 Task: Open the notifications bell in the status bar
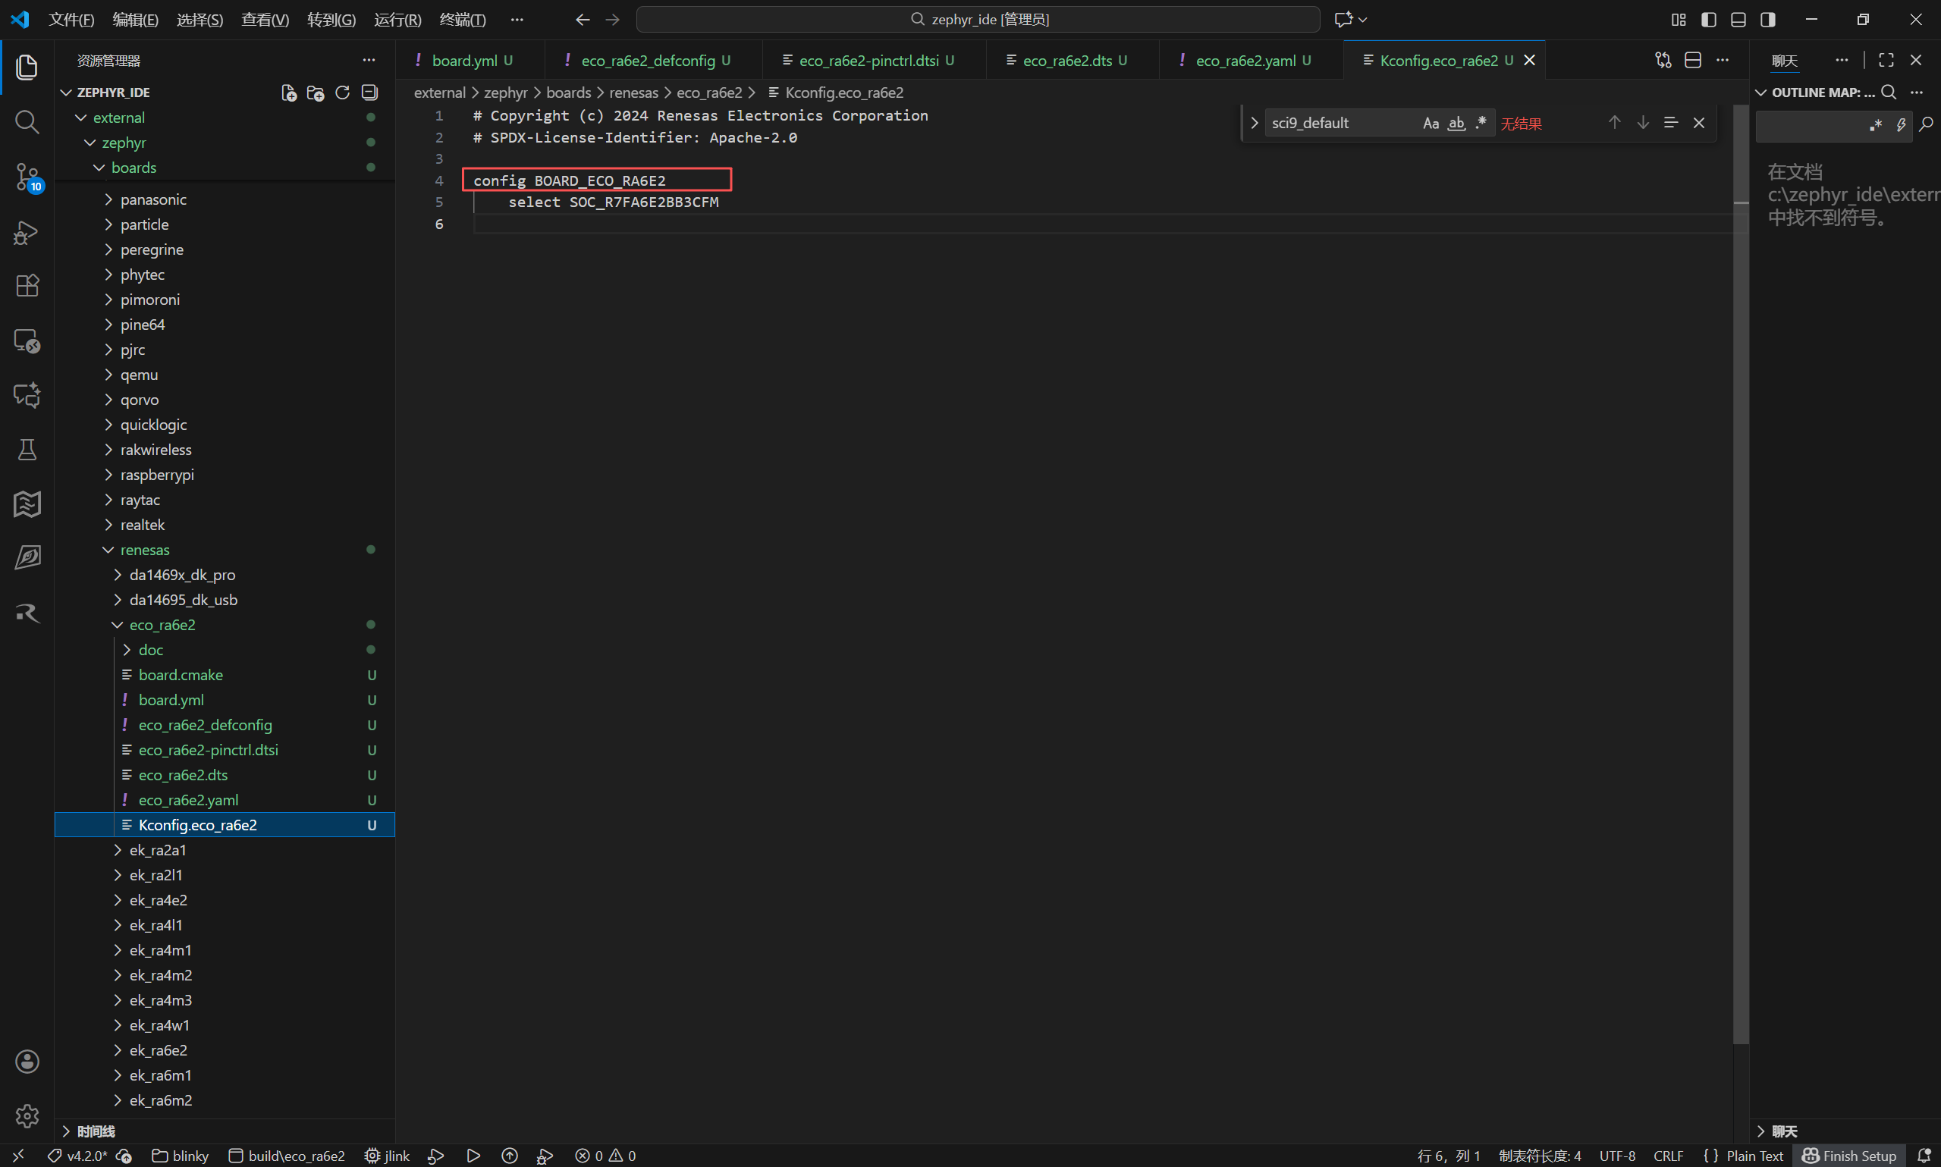(1924, 1155)
